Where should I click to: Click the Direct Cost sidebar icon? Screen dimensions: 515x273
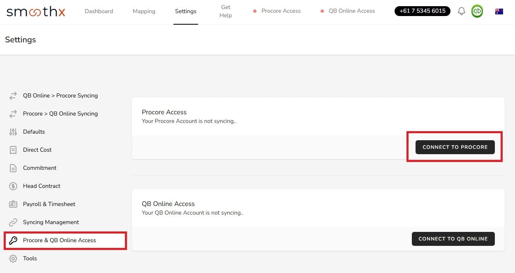(x=13, y=150)
